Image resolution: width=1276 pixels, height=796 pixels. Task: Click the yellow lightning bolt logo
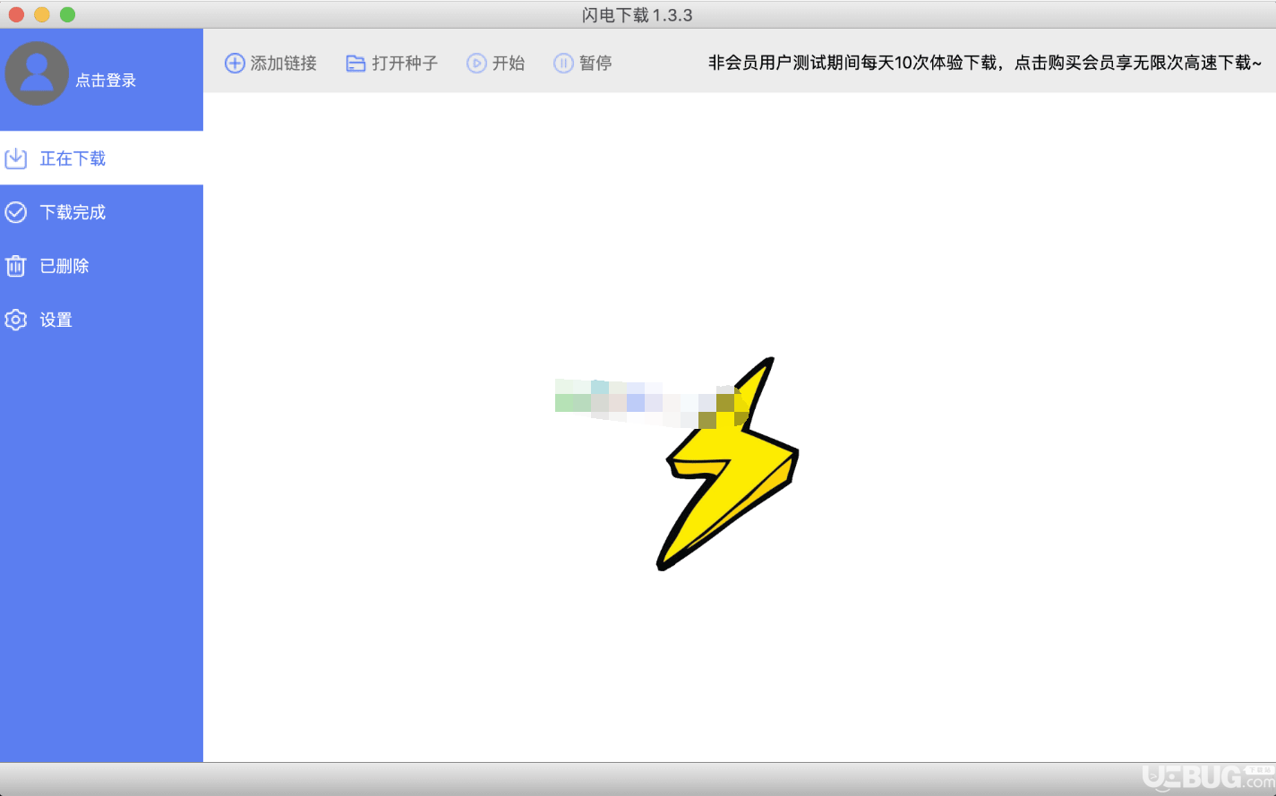click(x=727, y=464)
